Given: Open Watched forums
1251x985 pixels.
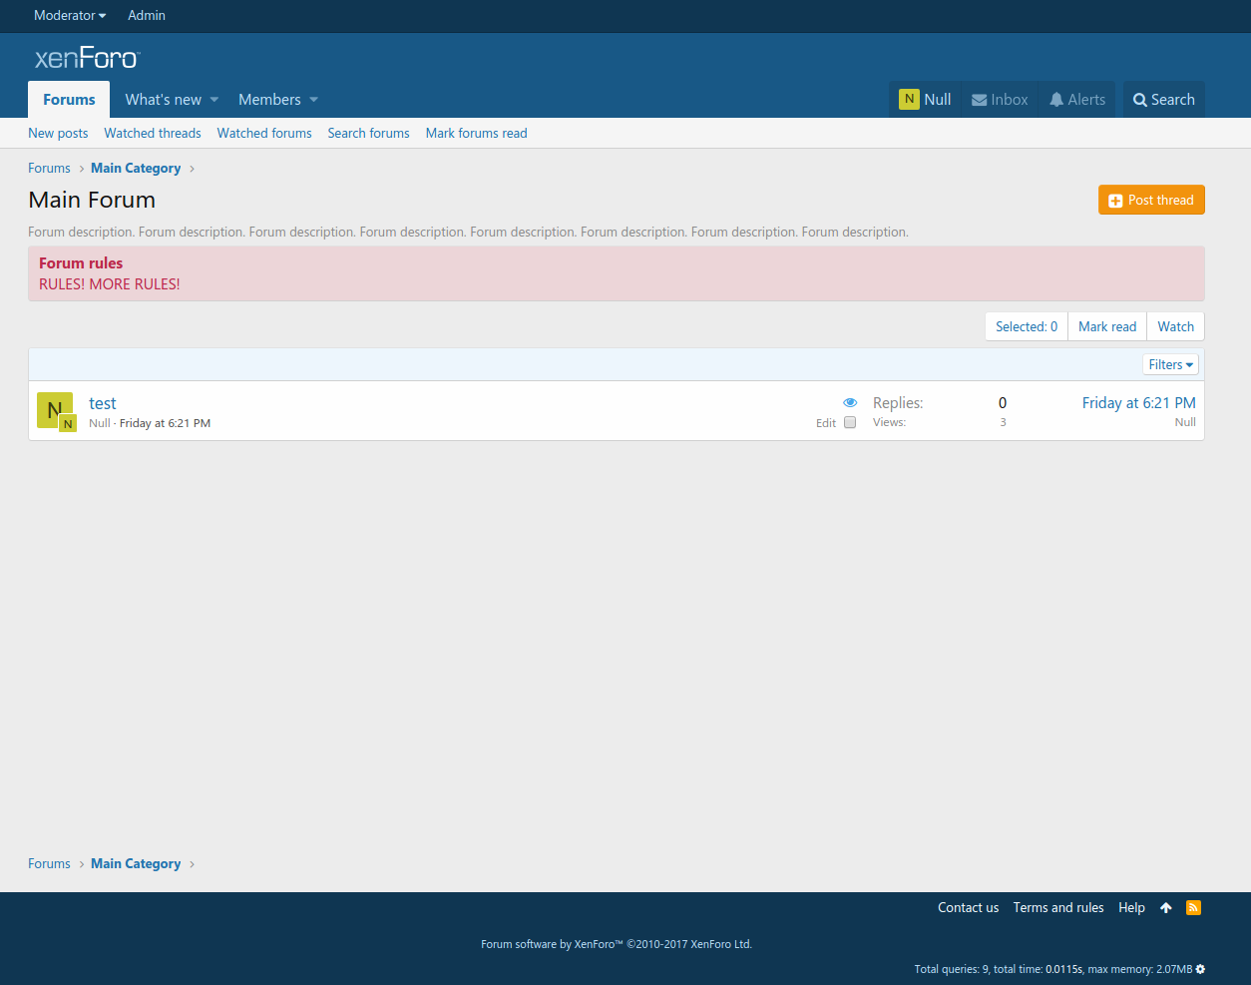Looking at the screenshot, I should coord(264,133).
